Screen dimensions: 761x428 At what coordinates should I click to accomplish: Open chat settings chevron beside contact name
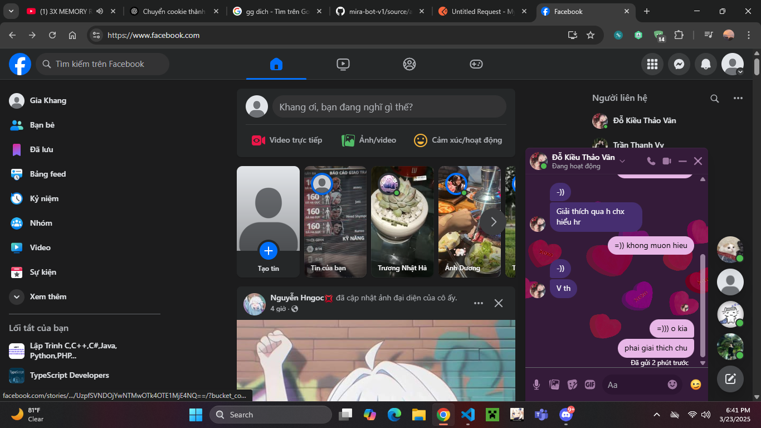point(622,162)
